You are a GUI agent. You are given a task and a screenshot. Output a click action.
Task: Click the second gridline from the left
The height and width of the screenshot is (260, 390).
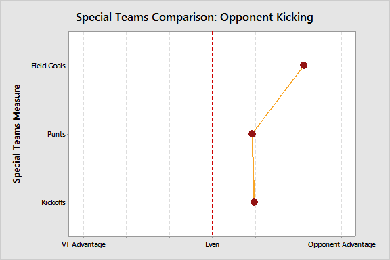[127, 134]
